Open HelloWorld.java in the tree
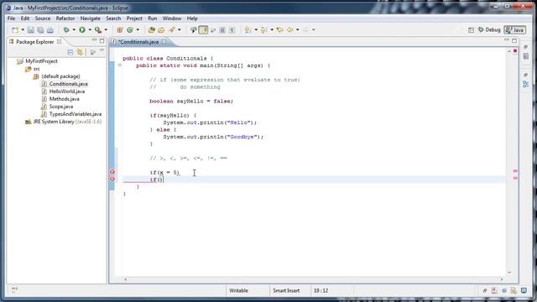The width and height of the screenshot is (537, 302). click(x=67, y=91)
